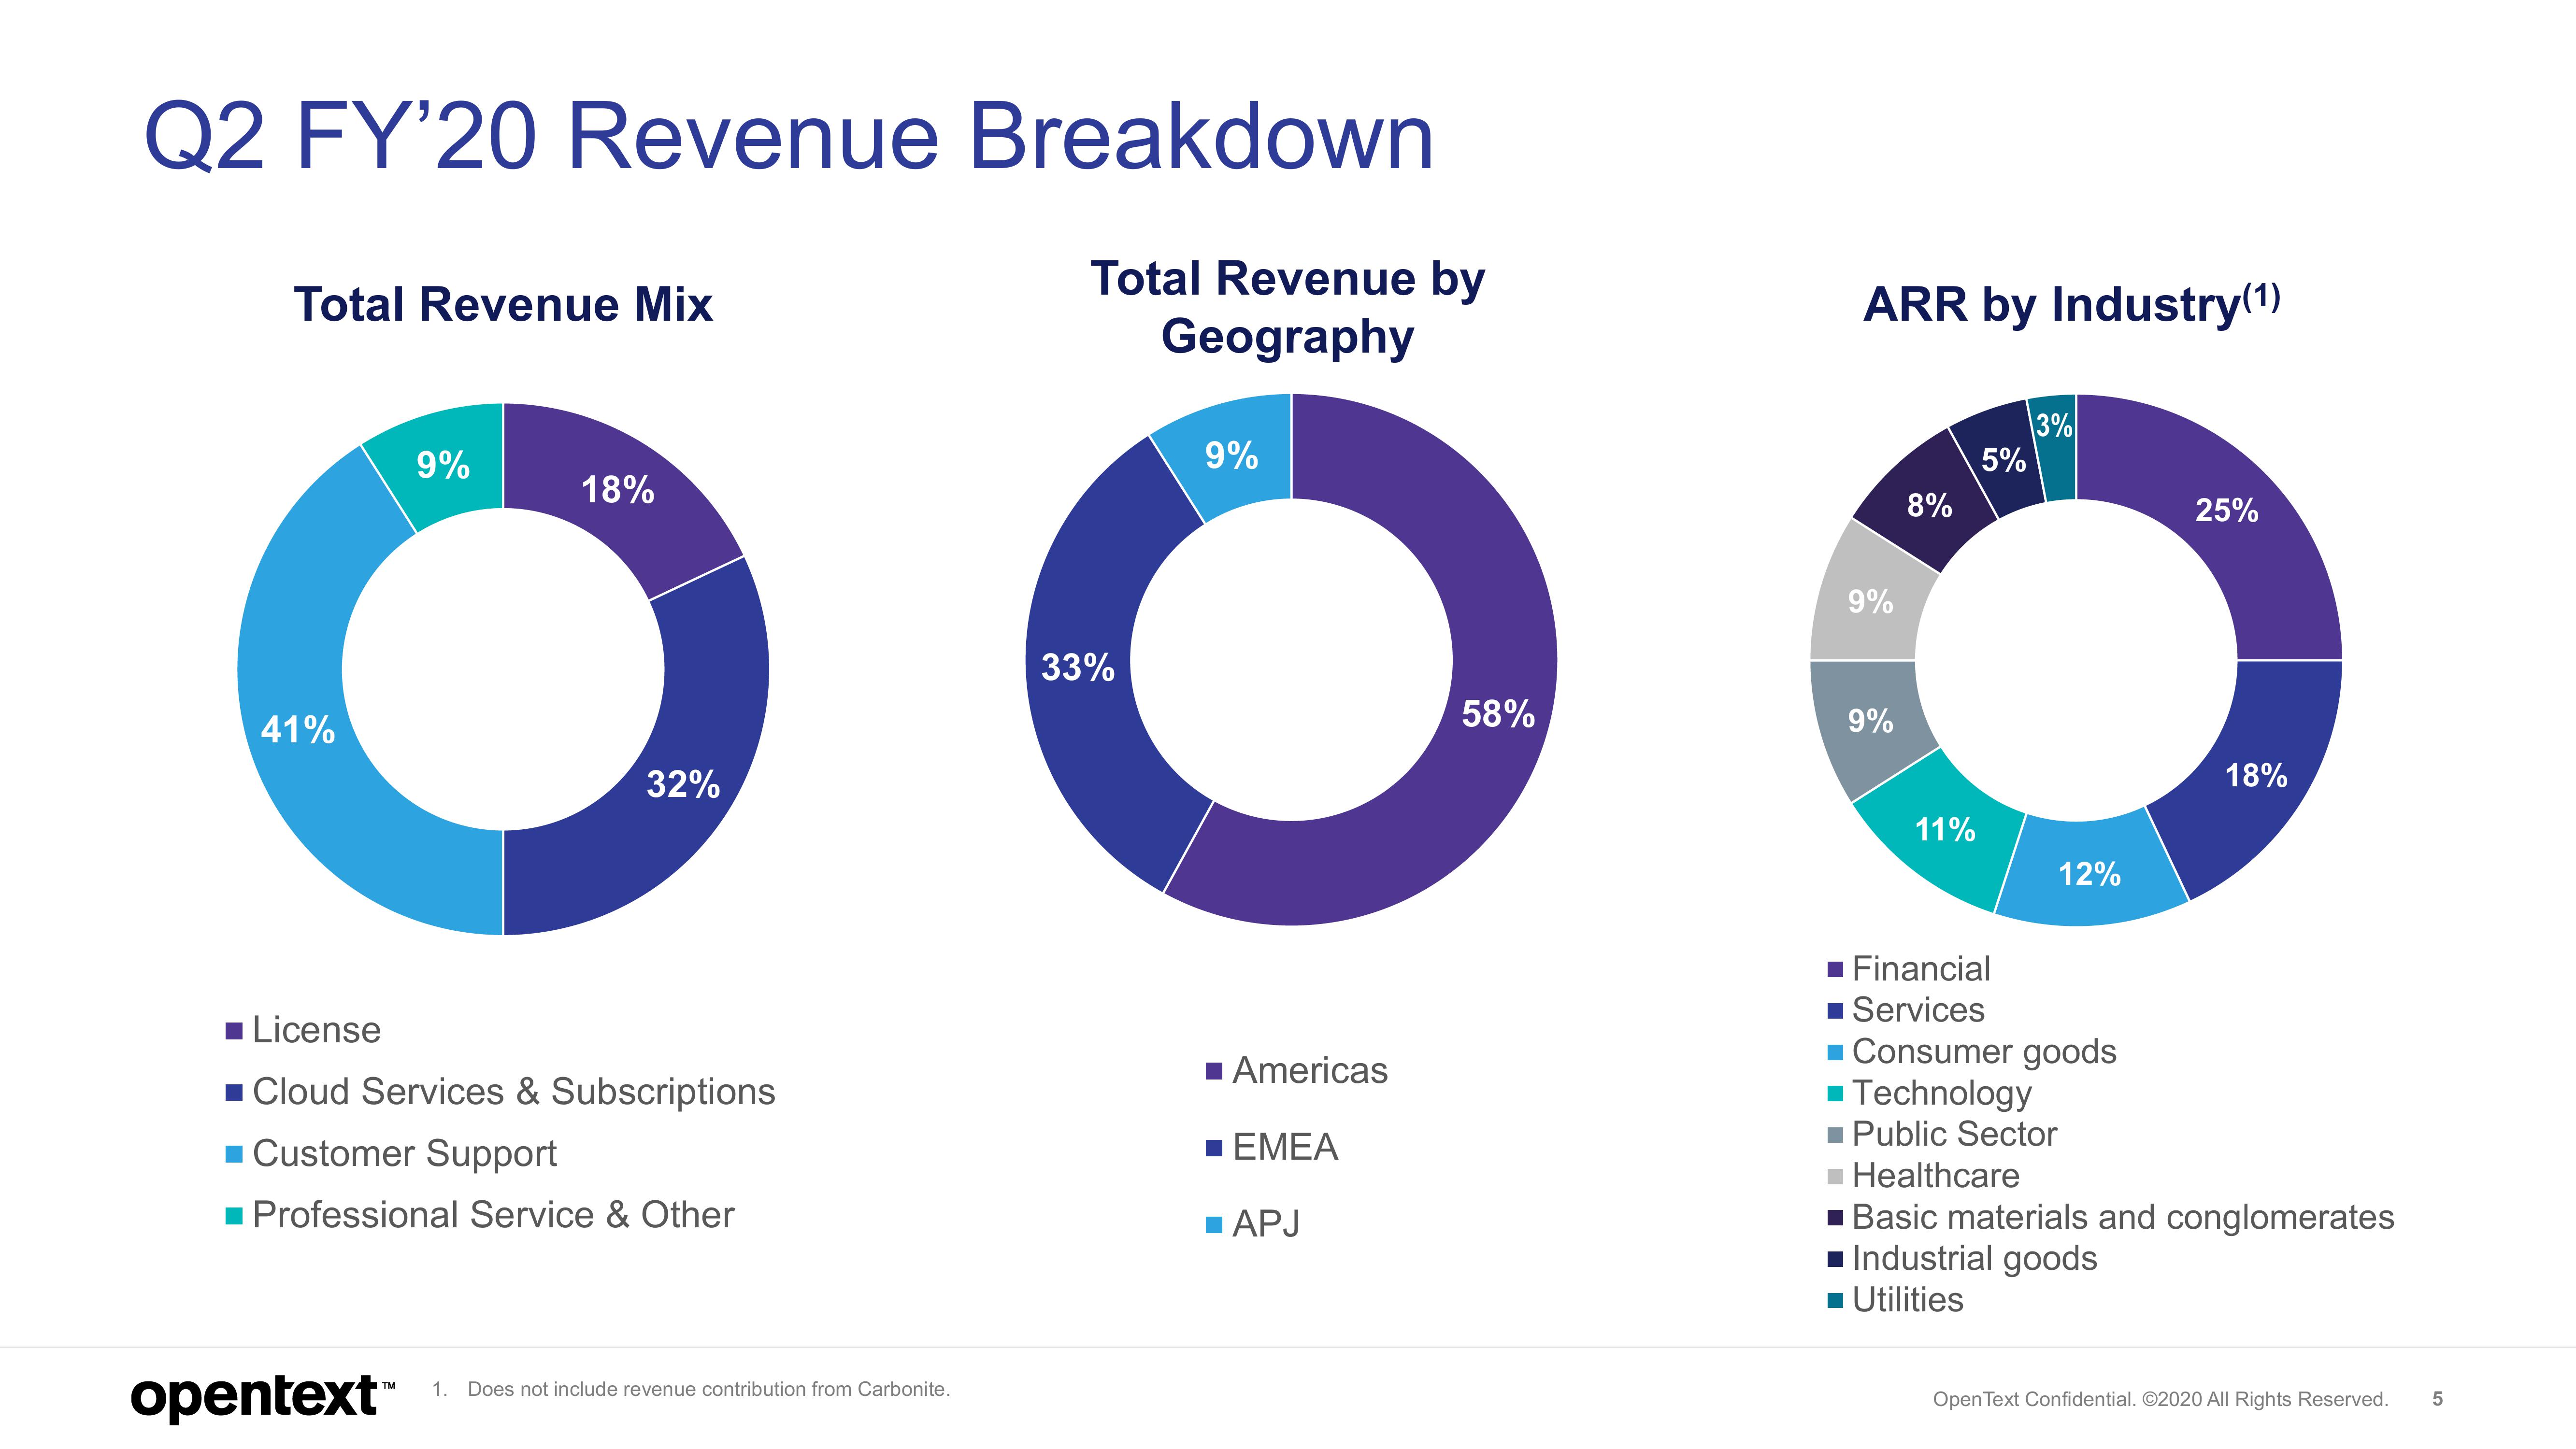This screenshot has width=2576, height=1449.
Task: Click the Technology legend swatch
Action: 1835,1093
